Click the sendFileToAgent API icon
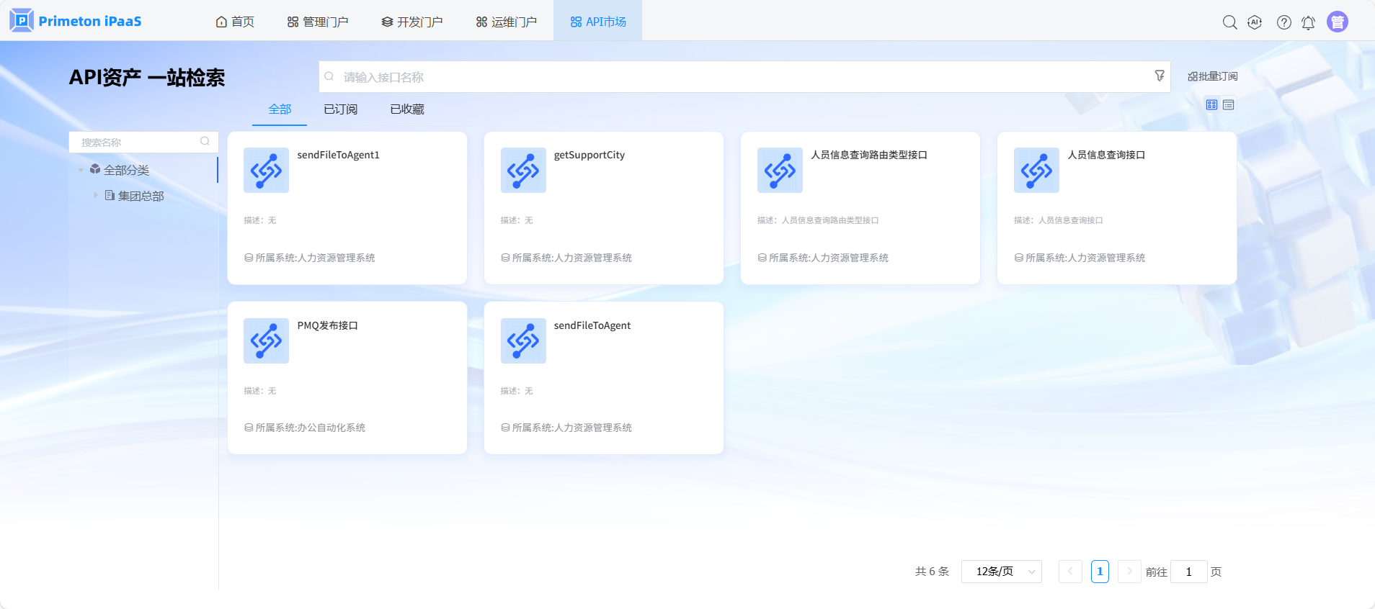 coord(523,340)
